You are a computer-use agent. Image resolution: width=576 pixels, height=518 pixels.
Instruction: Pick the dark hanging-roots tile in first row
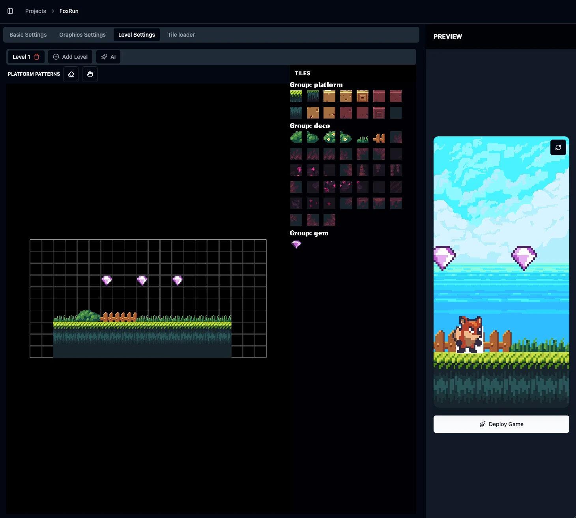pos(313,96)
